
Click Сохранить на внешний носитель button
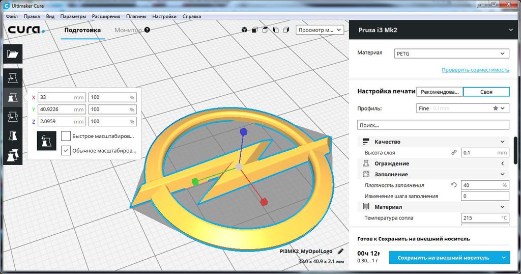(443, 258)
